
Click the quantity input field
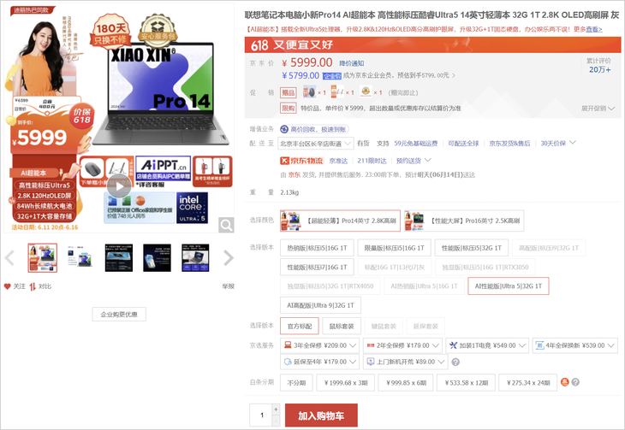click(261, 415)
